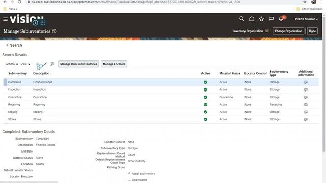
Task: Sort by Subinventory column header
Action: [x=17, y=73]
